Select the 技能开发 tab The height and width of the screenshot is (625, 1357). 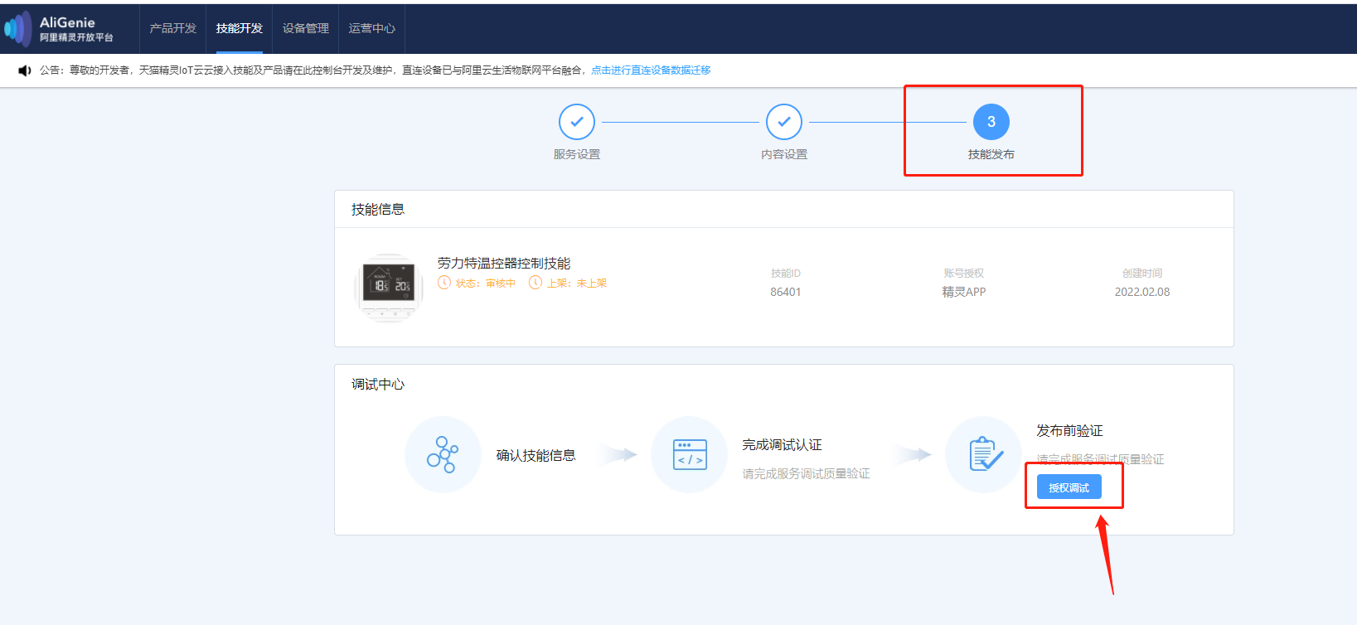pyautogui.click(x=240, y=28)
